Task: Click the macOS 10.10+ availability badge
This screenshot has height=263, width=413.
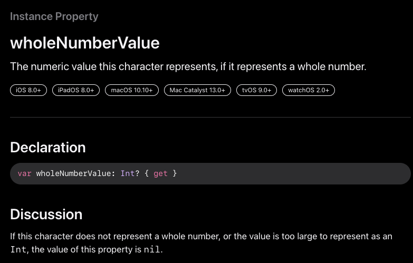Action: pos(132,90)
